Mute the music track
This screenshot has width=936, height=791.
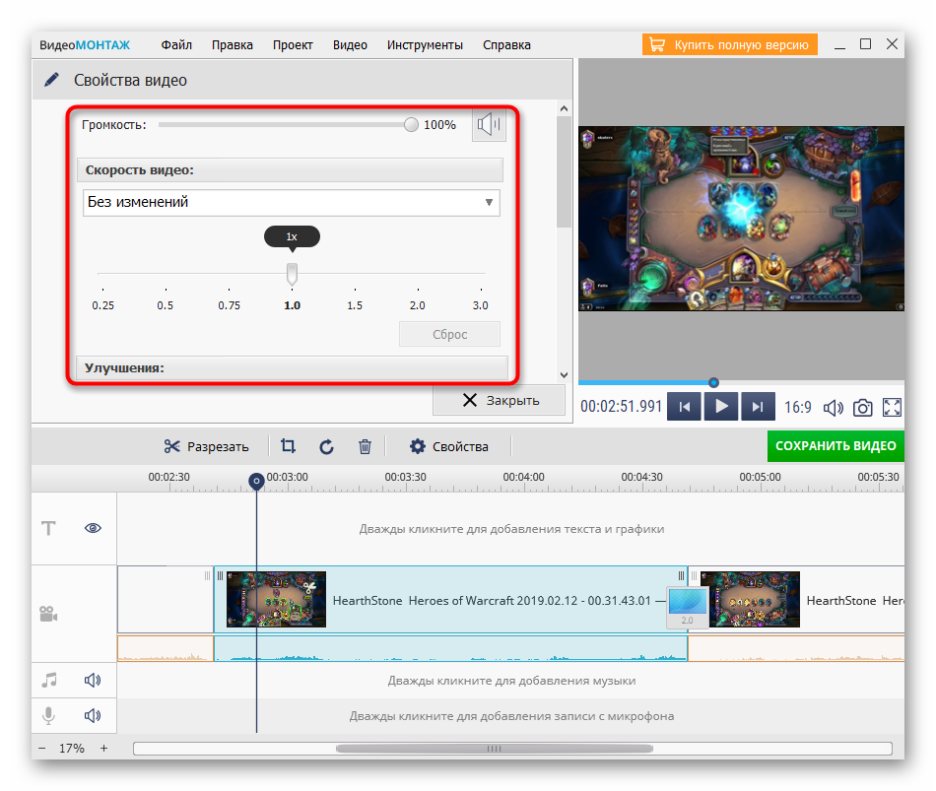[94, 680]
